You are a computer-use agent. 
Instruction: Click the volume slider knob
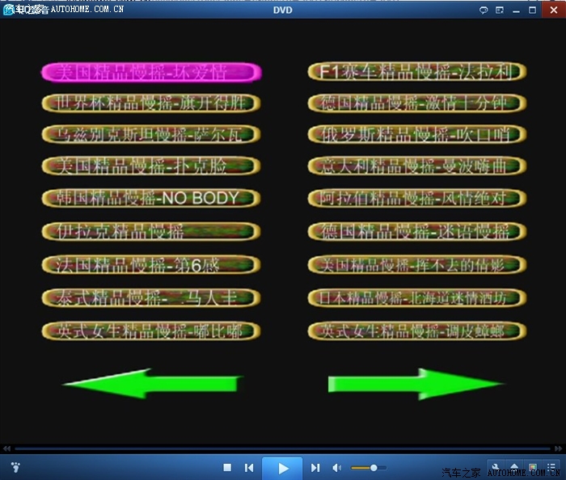coord(374,468)
